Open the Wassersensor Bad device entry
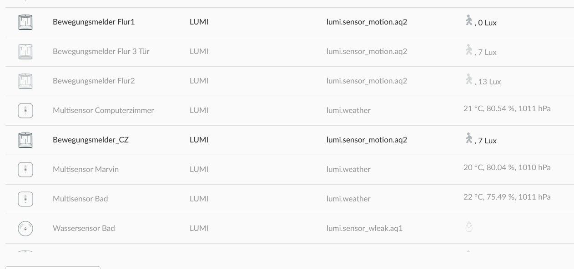 [x=84, y=228]
